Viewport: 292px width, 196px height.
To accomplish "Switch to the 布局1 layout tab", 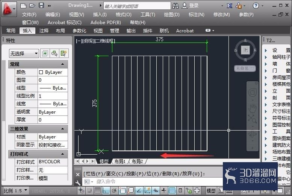I will coord(120,161).
